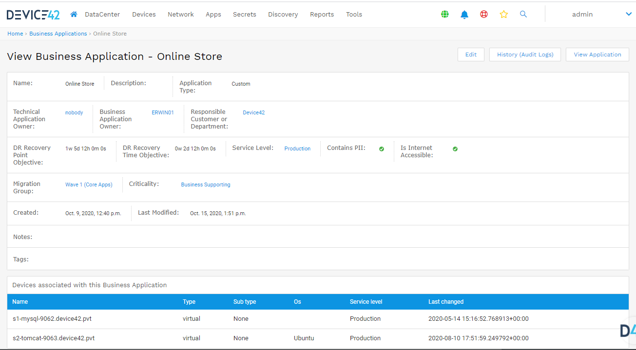The height and width of the screenshot is (350, 636).
Task: Open the Network menu
Action: pyautogui.click(x=181, y=15)
